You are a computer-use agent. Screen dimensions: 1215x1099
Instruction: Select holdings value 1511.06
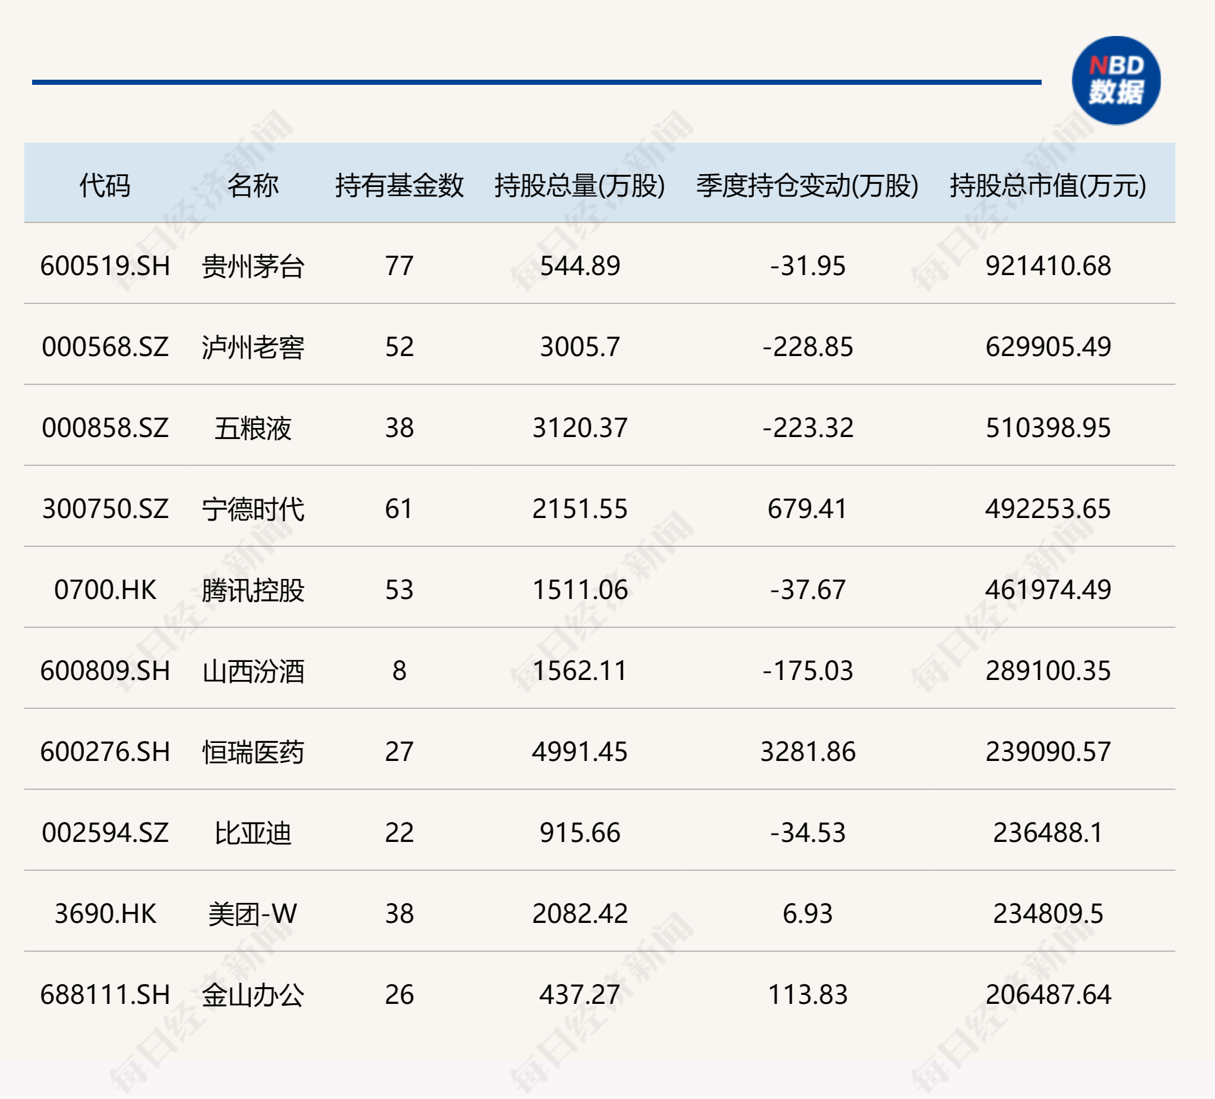[x=579, y=590]
